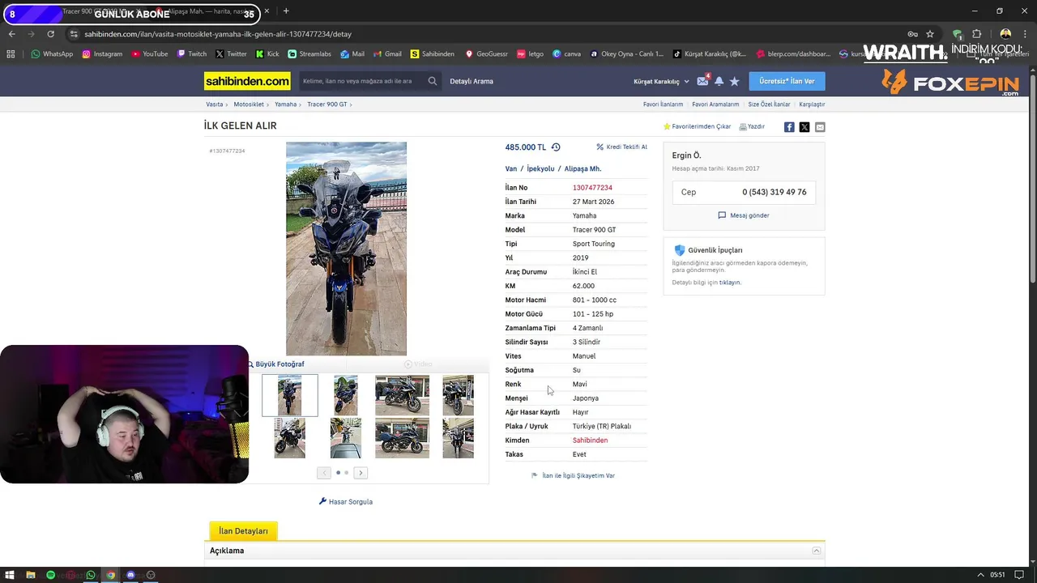The width and height of the screenshot is (1037, 583).
Task: Open Favori İlanlarım menu
Action: point(663,104)
